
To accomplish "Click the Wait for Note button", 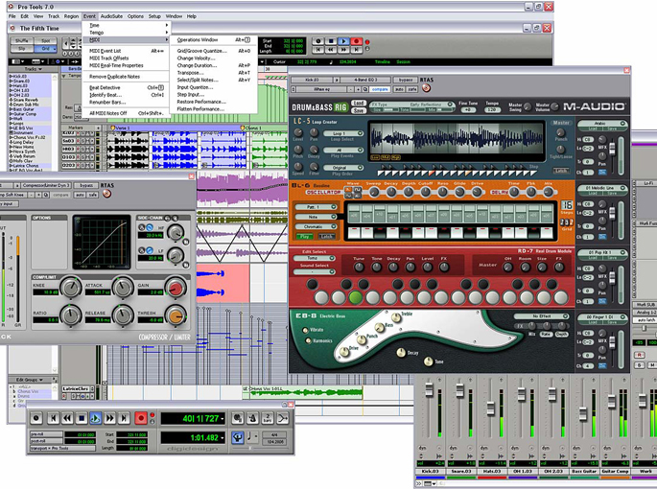I will coord(237,418).
